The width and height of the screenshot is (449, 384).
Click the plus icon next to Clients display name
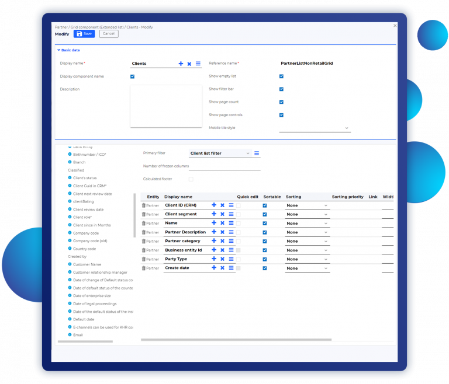click(181, 64)
